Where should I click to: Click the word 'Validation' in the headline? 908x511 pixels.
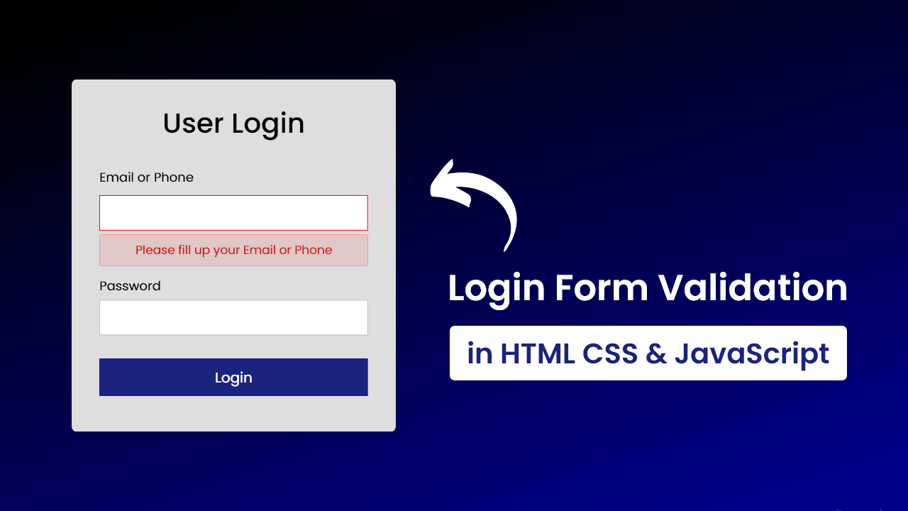(752, 289)
